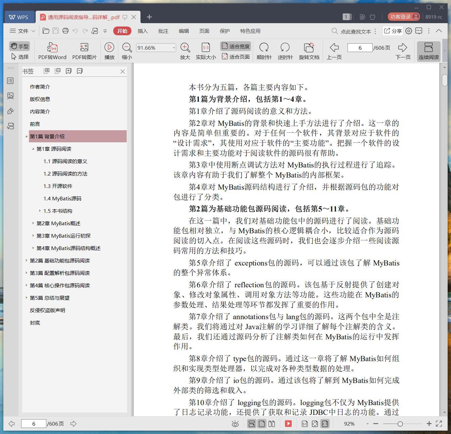Click print icon in quick toolbar

(66, 31)
